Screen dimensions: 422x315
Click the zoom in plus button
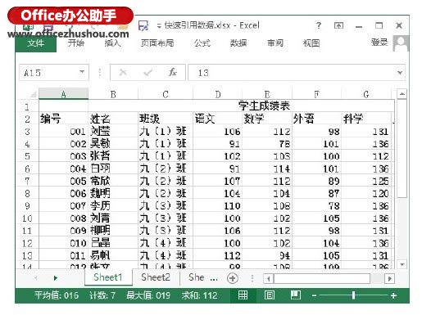[x=393, y=295]
